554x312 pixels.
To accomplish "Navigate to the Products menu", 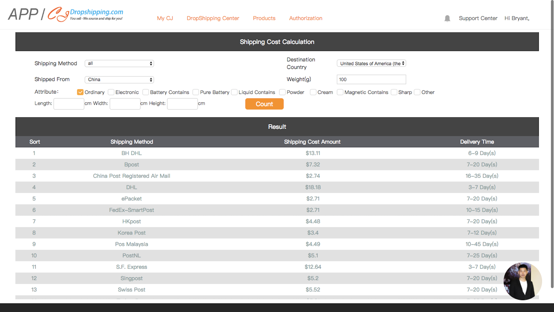I will point(264,18).
